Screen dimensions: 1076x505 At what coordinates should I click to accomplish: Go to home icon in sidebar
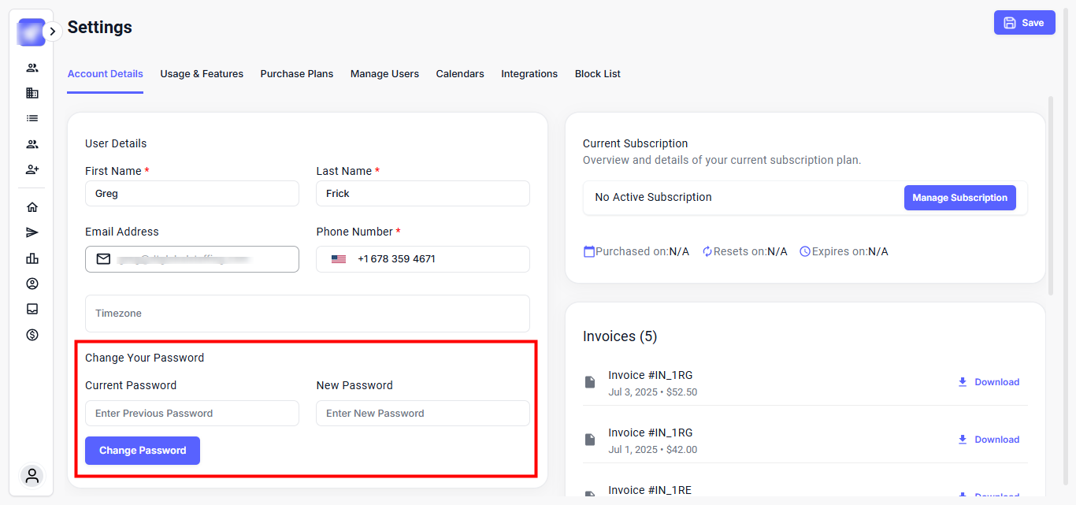coord(32,207)
